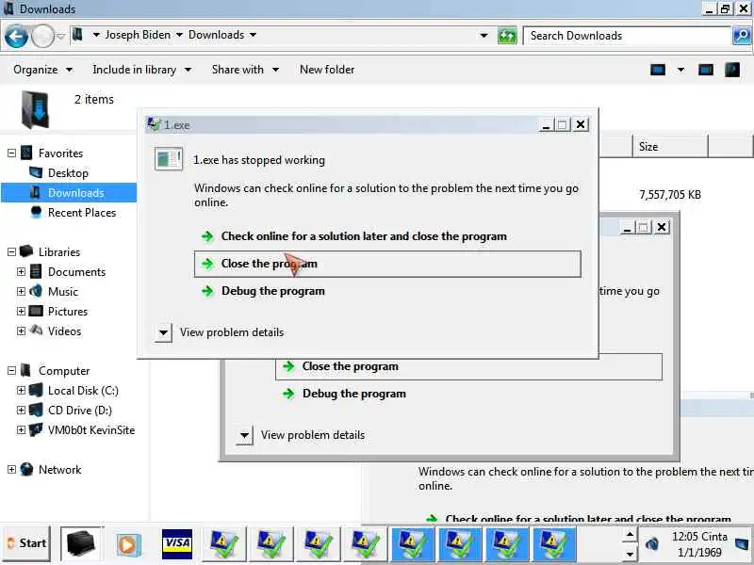The height and width of the screenshot is (565, 754).
Task: Click the Local Disk (C:) drive icon
Action: [36, 390]
